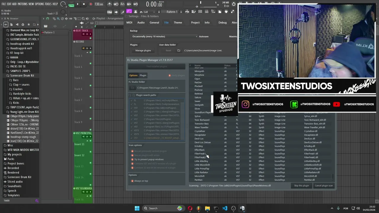Click the user data folder browse icon

(179, 51)
